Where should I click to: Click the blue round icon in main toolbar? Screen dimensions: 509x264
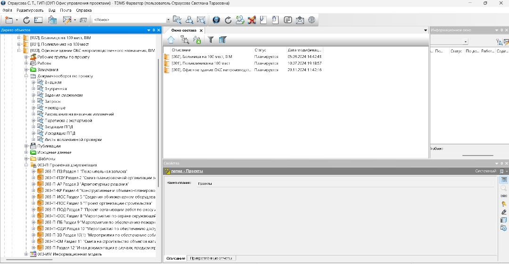[x=216, y=20]
